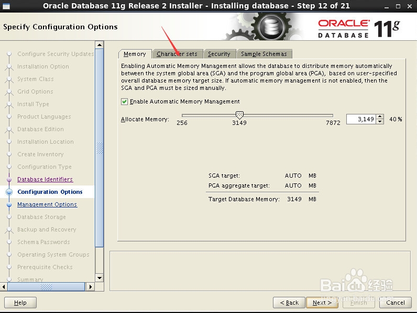This screenshot has width=417, height=313.
Task: Click 'PGA aggregate target:' label
Action: click(239, 186)
